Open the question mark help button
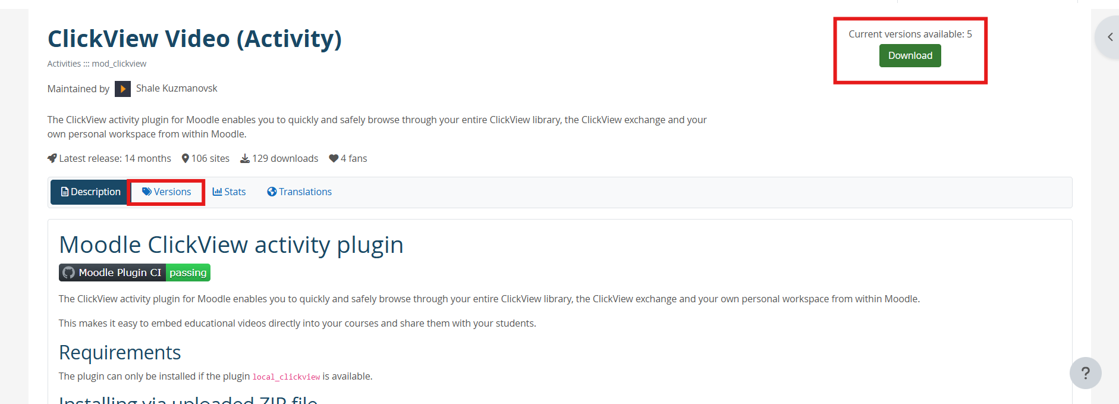Screen dimensions: 1119x404 (x=1085, y=373)
